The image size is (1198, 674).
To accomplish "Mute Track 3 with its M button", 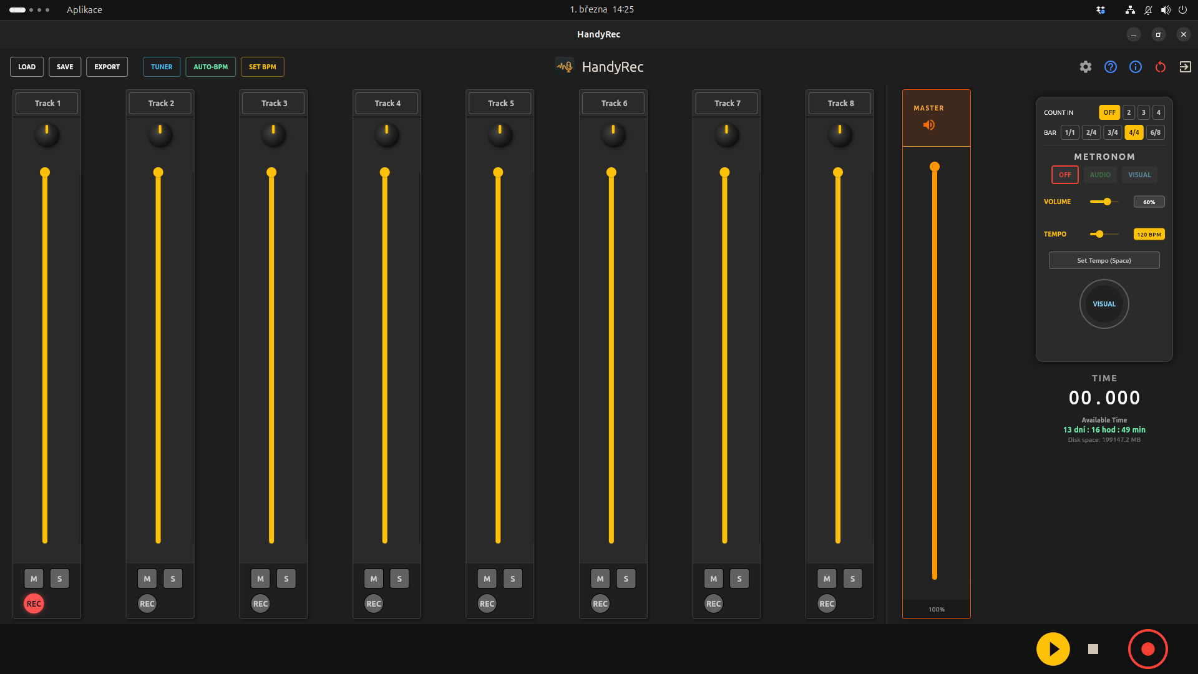I will coord(260,579).
